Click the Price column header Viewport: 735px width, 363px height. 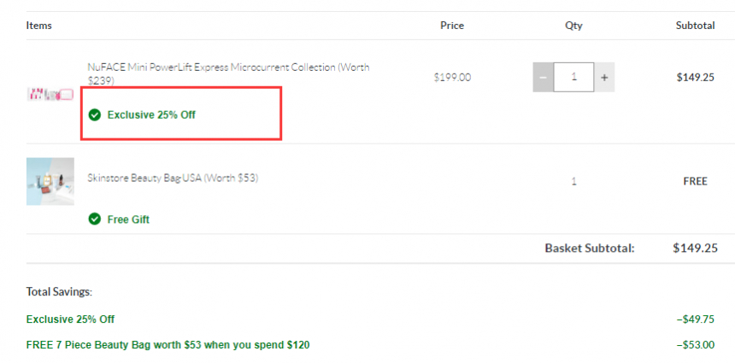452,26
